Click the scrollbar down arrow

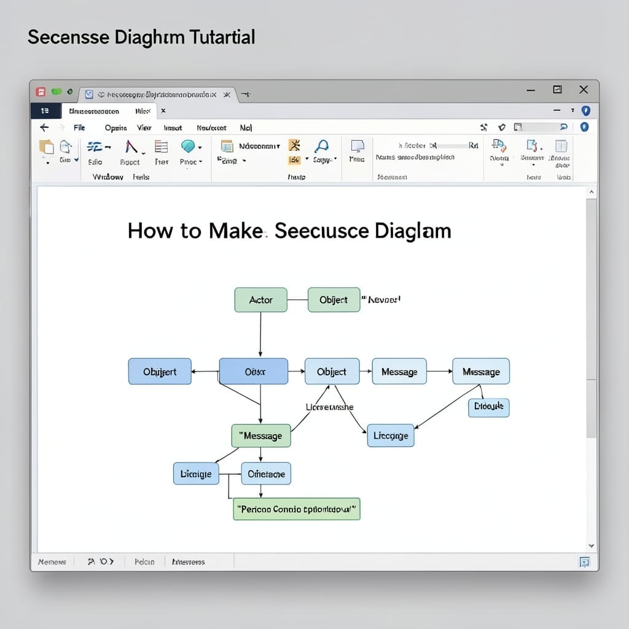[592, 545]
